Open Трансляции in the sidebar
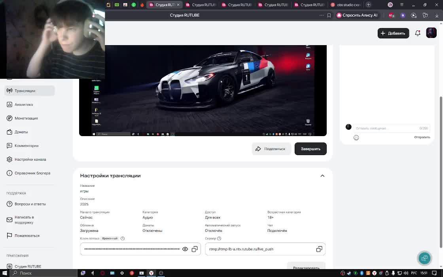Image resolution: width=443 pixels, height=277 pixels. [x=29, y=91]
